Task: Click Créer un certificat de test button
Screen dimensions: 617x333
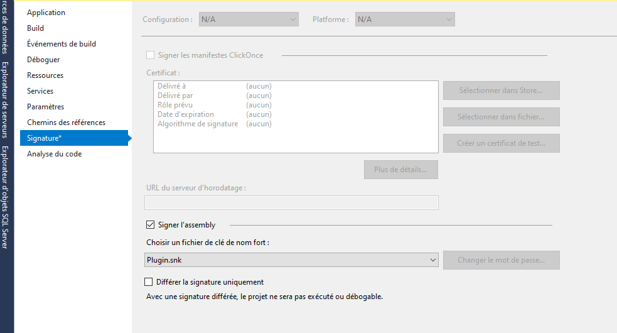Action: click(501, 143)
